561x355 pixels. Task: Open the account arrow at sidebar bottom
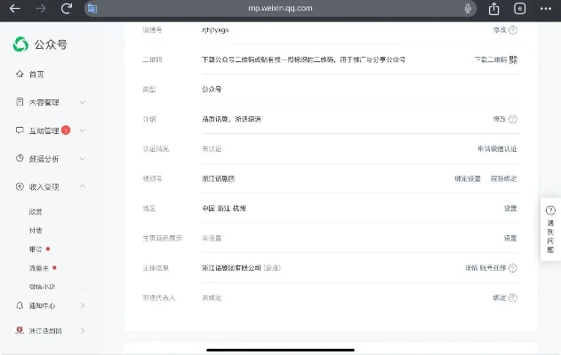(83, 330)
